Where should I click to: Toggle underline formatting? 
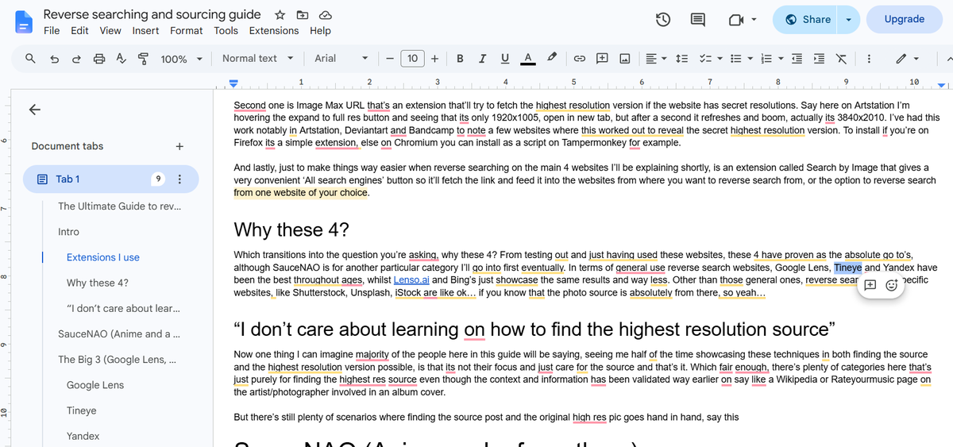505,59
